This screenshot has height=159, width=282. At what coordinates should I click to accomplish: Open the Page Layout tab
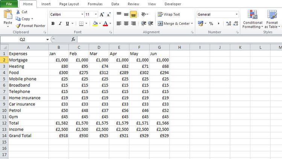[x=69, y=4]
